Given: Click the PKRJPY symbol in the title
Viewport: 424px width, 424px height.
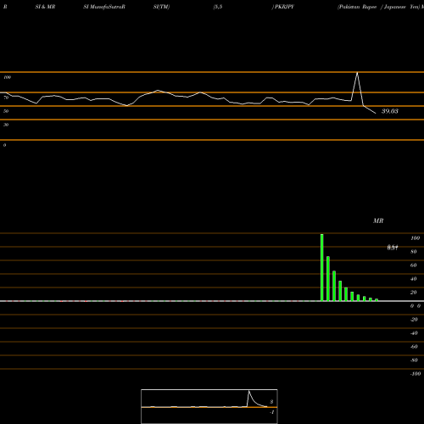Looking at the screenshot, I should click(285, 7).
